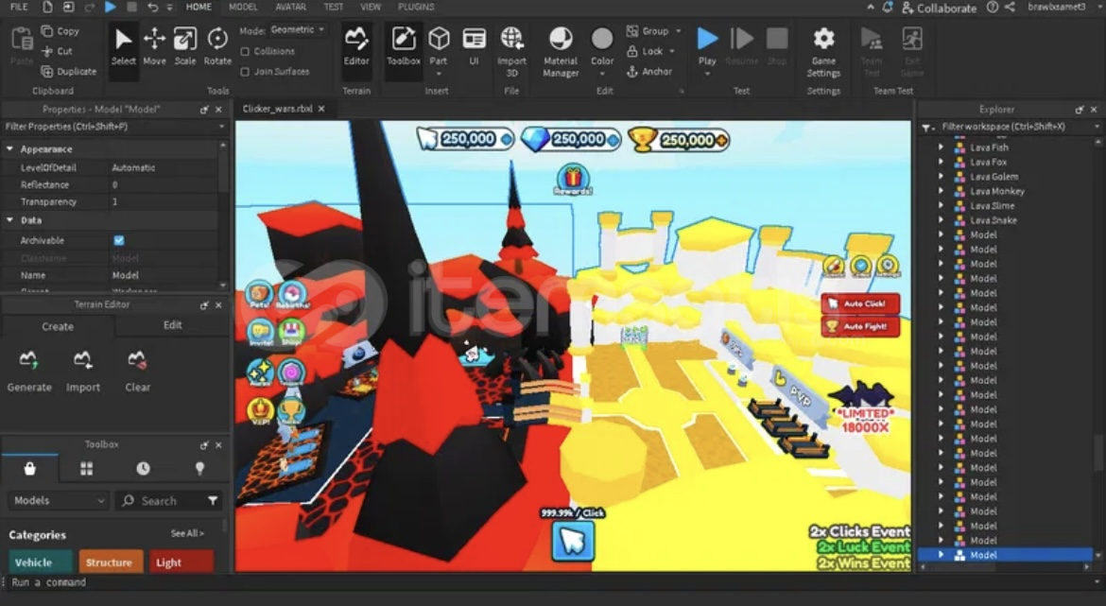Viewport: 1106px width, 606px height.
Task: Click the Copy button
Action: pyautogui.click(x=60, y=31)
